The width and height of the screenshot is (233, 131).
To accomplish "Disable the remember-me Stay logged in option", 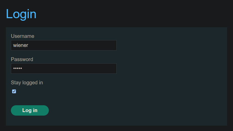I will click(14, 91).
